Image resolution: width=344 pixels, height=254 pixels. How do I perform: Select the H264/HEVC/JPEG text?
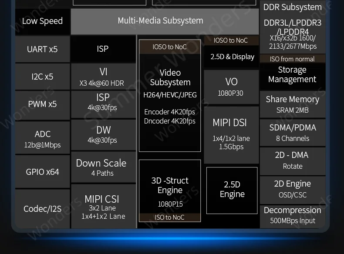170,95
